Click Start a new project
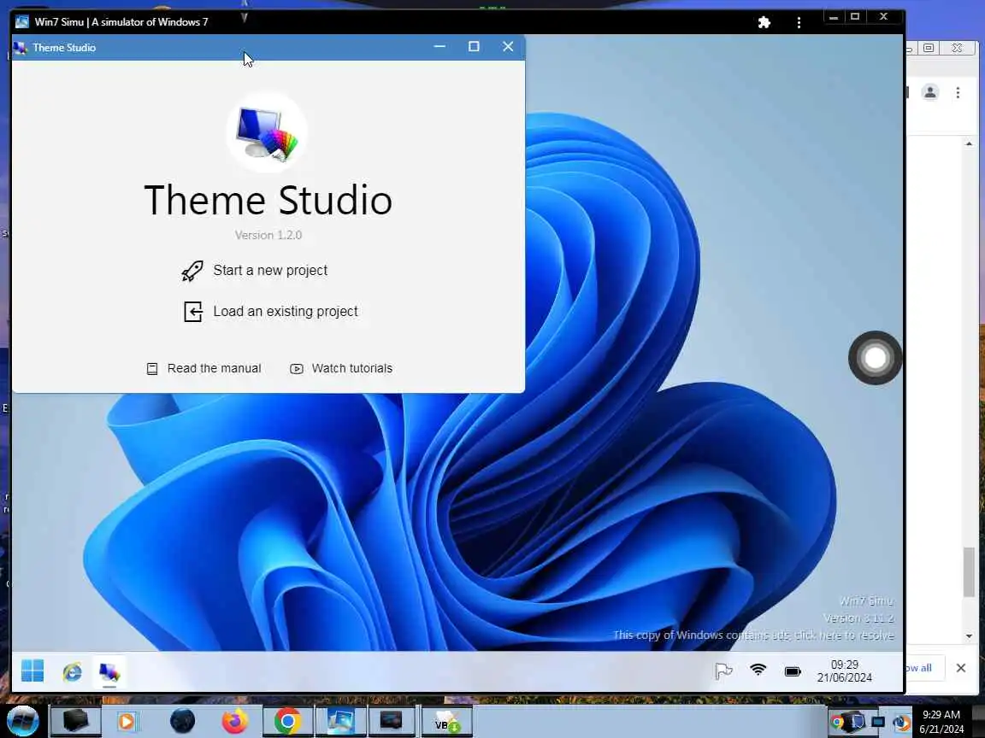The width and height of the screenshot is (985, 738). [x=270, y=271]
